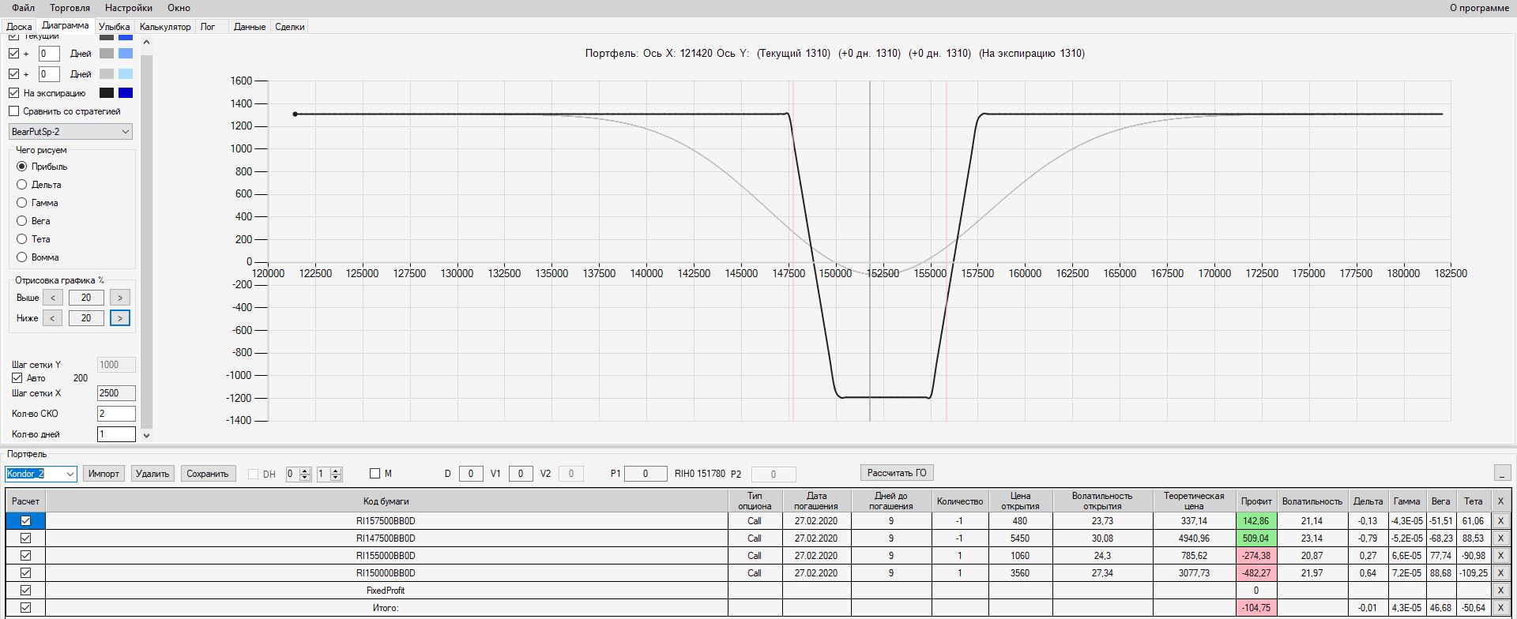Screen dimensions: 1517x619
Task: Click the Кол-во СКО input field
Action: (116, 414)
